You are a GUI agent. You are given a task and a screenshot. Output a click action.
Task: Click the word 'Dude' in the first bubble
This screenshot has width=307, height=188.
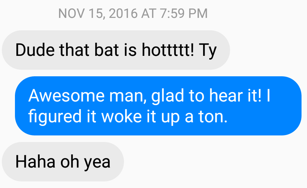pos(35,50)
